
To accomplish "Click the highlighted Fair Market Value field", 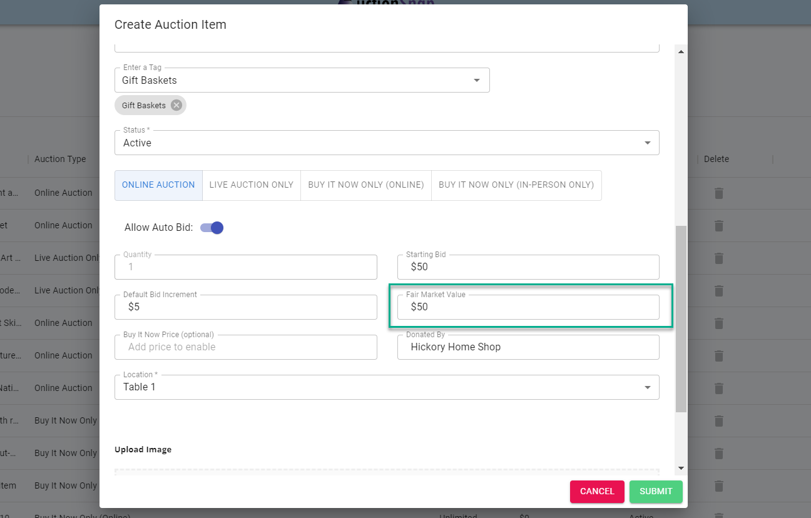I will pyautogui.click(x=528, y=307).
